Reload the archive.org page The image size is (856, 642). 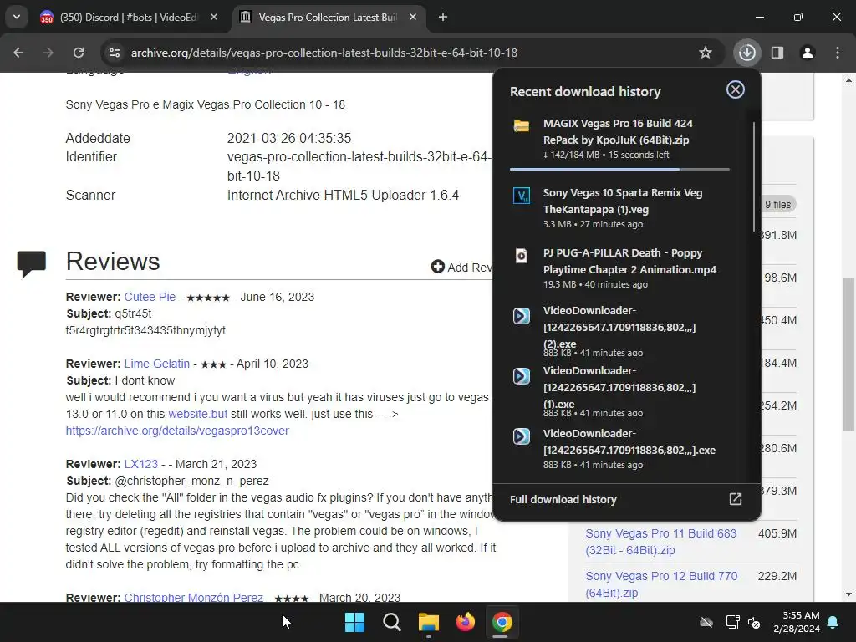click(x=79, y=53)
